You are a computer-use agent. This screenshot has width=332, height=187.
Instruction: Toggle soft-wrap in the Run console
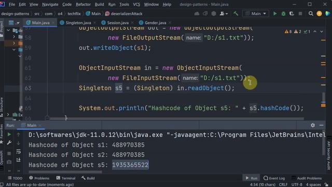(x=19, y=151)
